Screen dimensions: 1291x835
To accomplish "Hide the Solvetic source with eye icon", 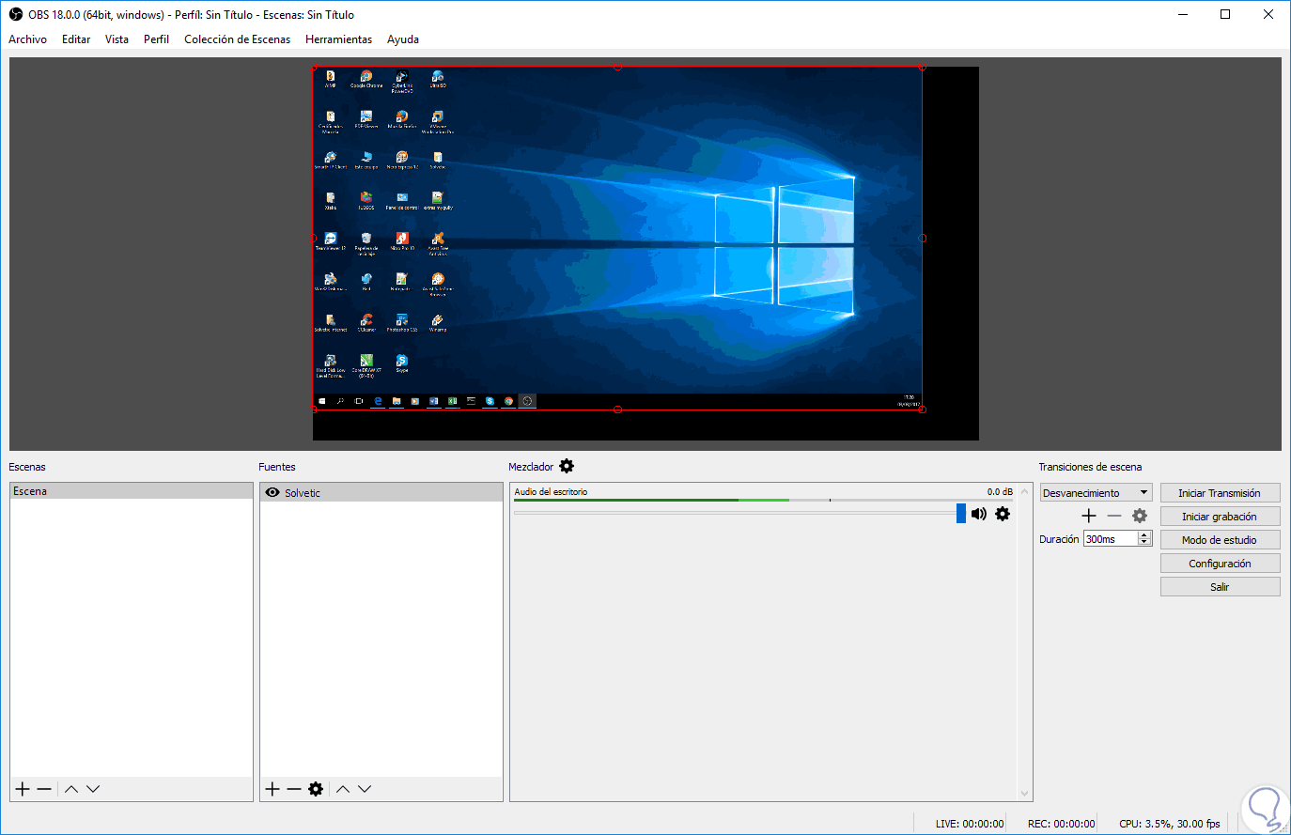I will pyautogui.click(x=272, y=492).
